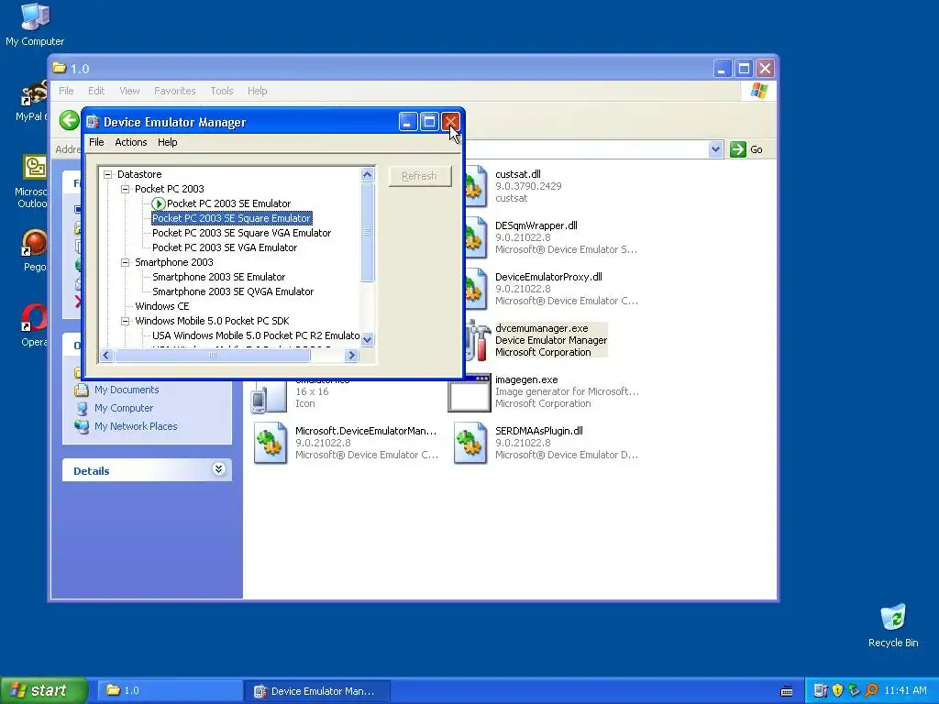Launch the Opera desktop shortcut
Screen dimensions: 939x704
(34, 324)
